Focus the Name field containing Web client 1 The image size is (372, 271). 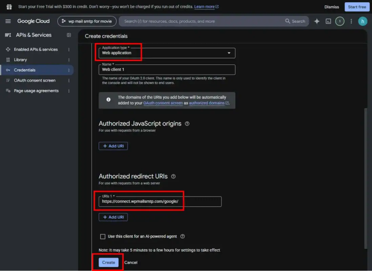coord(167,69)
